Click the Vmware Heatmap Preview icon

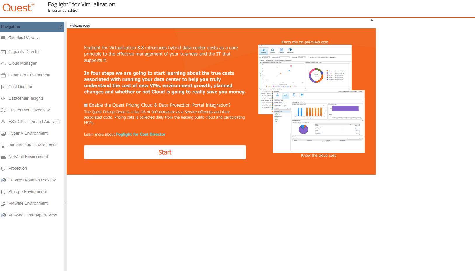point(3,215)
